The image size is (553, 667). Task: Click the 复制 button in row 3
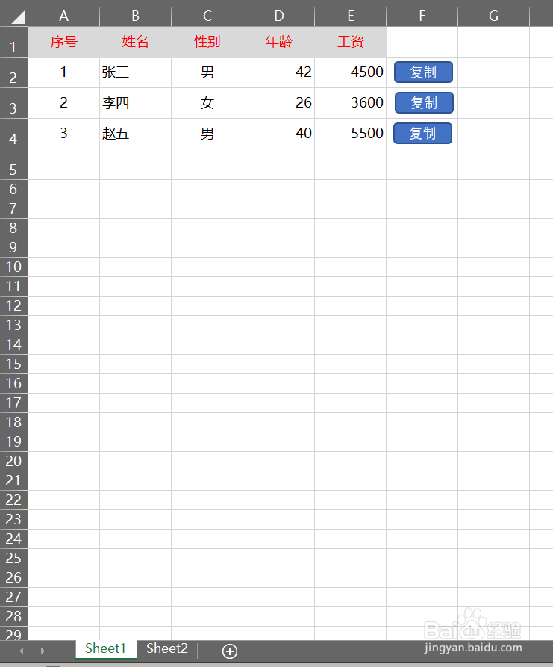click(x=424, y=103)
